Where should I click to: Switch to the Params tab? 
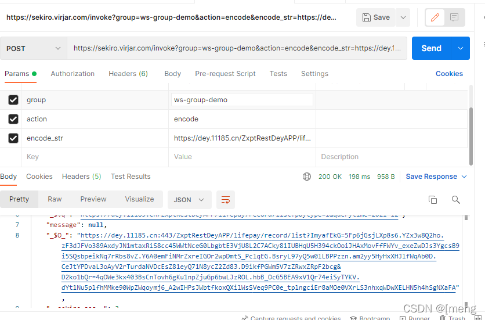tap(20, 74)
